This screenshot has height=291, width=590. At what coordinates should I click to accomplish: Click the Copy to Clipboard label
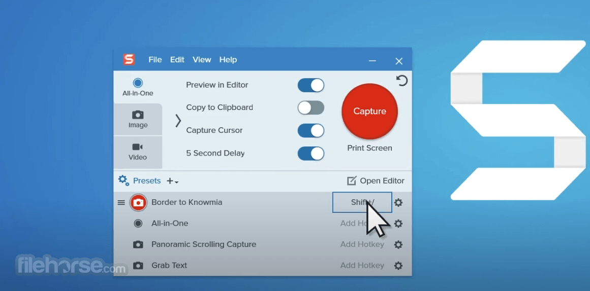220,107
